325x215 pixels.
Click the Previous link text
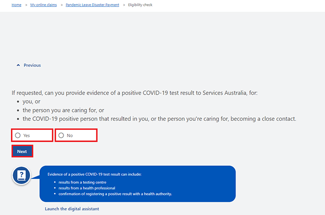tap(32, 65)
